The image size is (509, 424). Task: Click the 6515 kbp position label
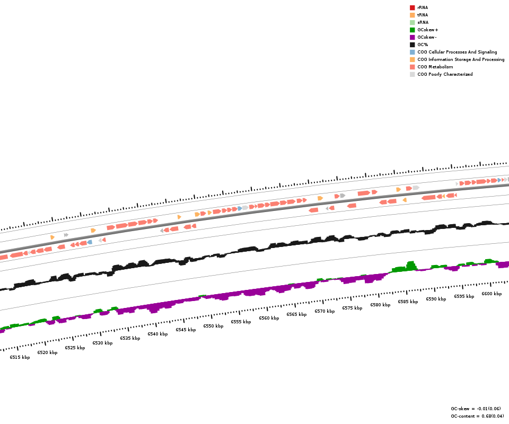pyautogui.click(x=20, y=357)
